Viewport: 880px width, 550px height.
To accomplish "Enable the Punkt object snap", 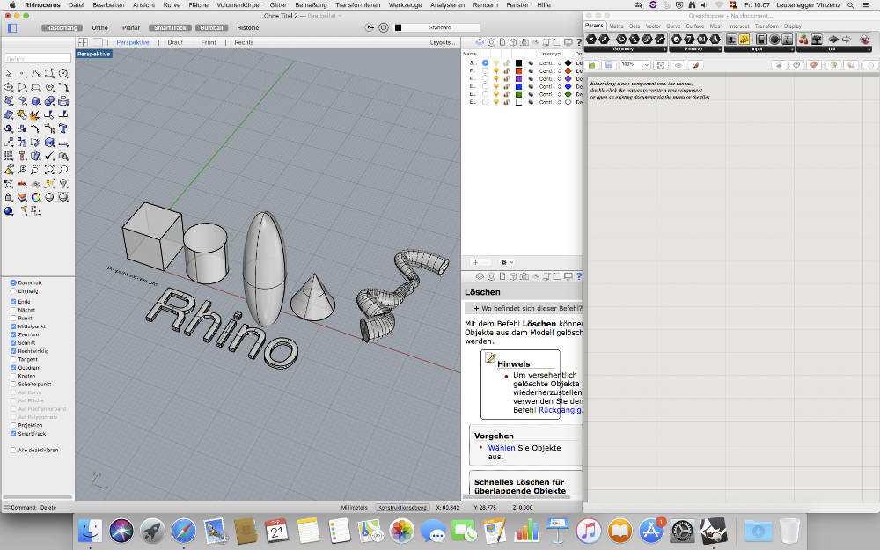I will pos(13,318).
